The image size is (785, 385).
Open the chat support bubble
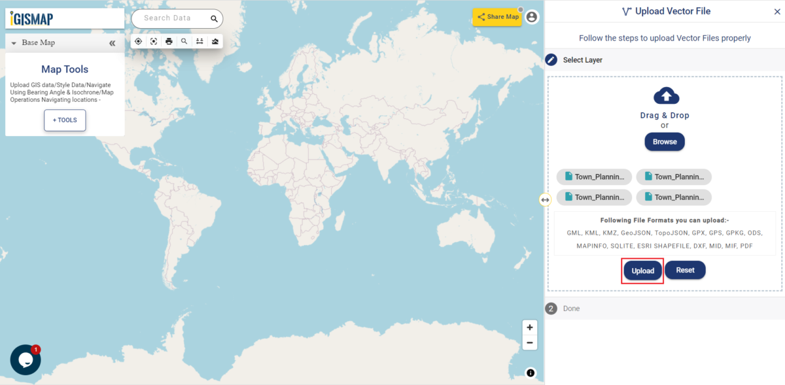pyautogui.click(x=25, y=360)
